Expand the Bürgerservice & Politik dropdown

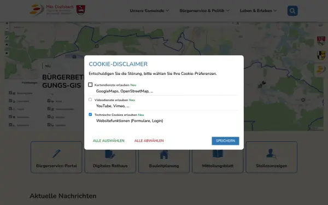tap(204, 11)
